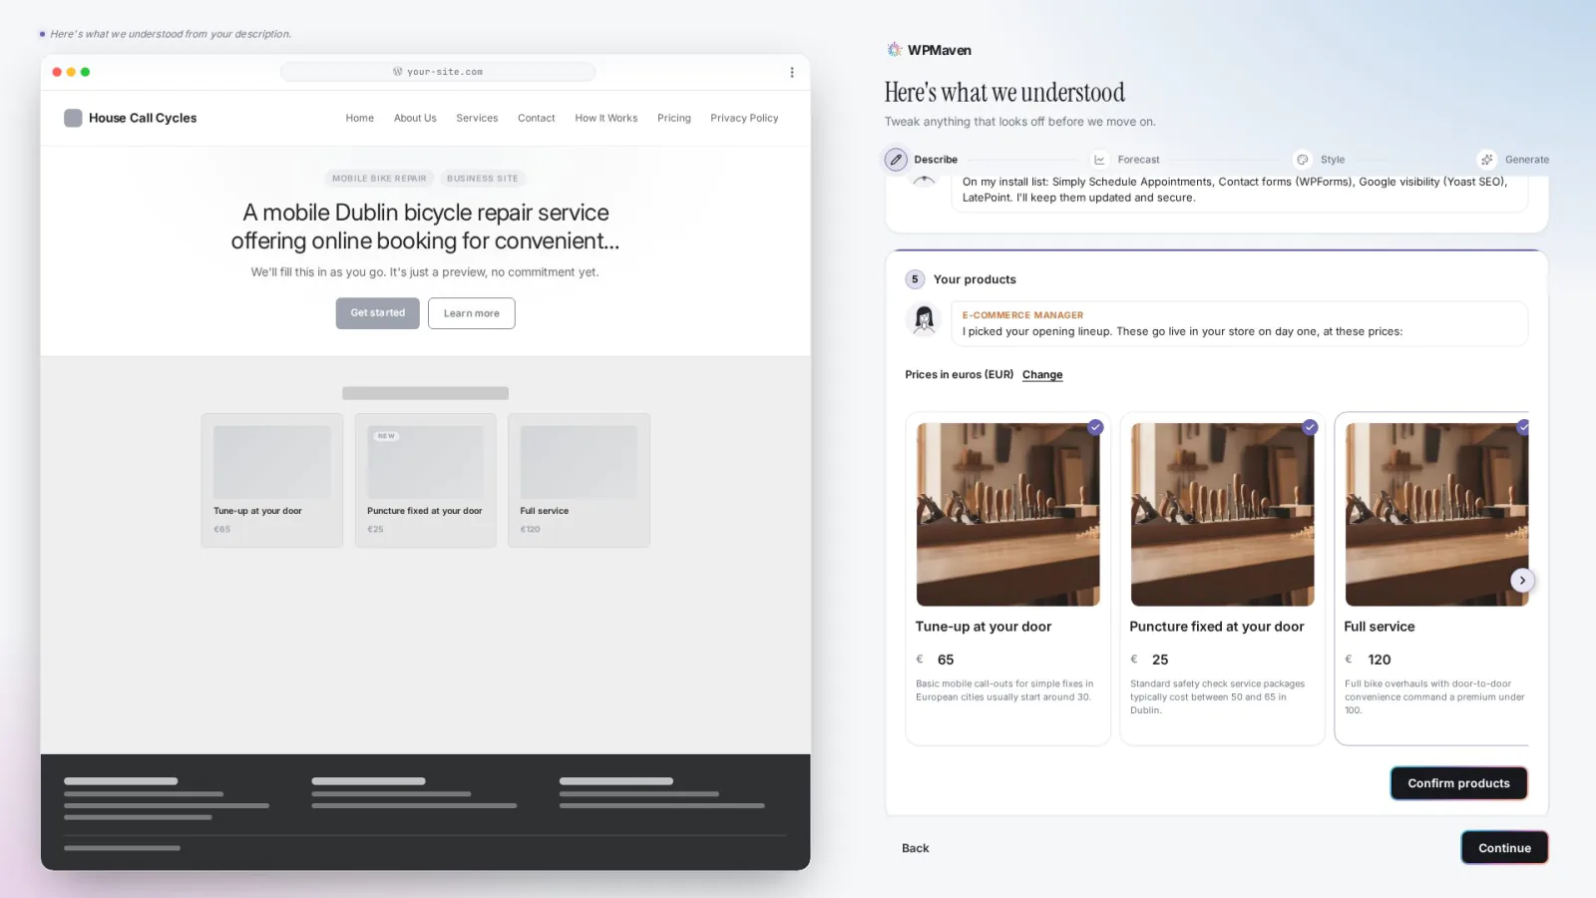Click the House Call Cycles logo square
This screenshot has height=898, width=1596.
(x=73, y=118)
